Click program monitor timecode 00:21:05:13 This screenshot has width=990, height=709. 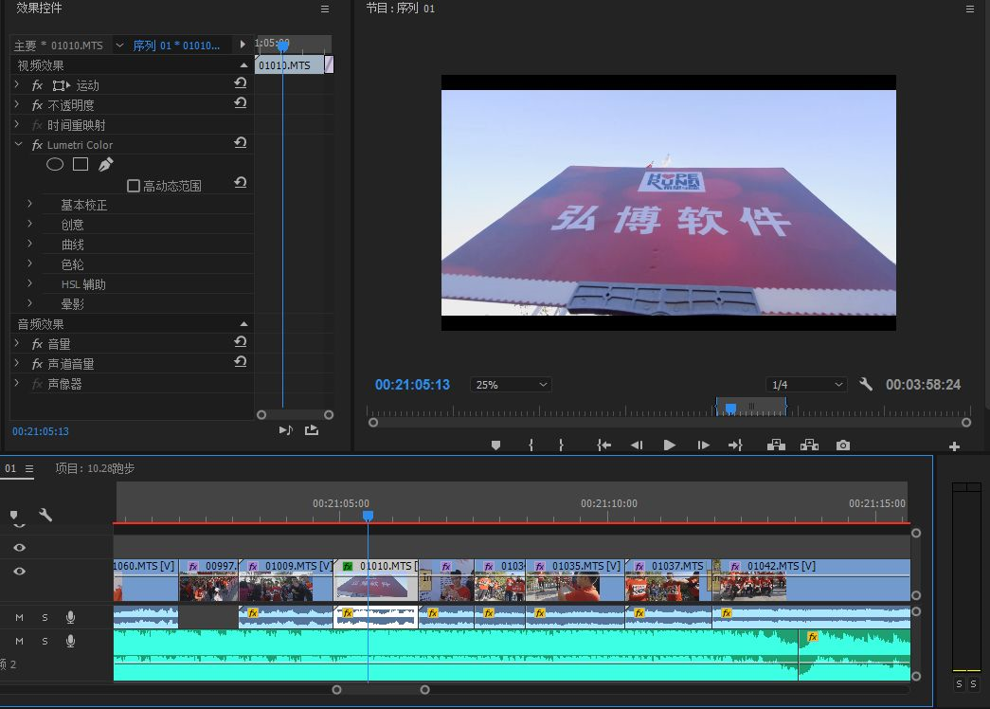412,384
